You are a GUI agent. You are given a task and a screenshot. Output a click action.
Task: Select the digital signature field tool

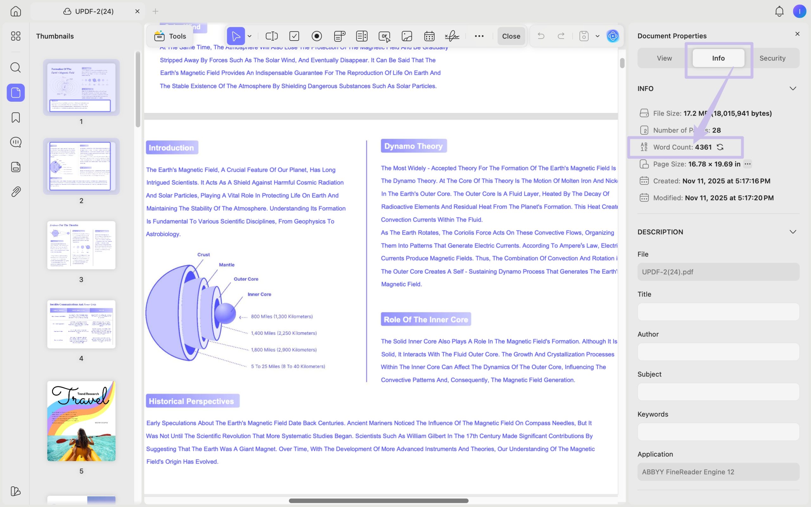pos(452,36)
